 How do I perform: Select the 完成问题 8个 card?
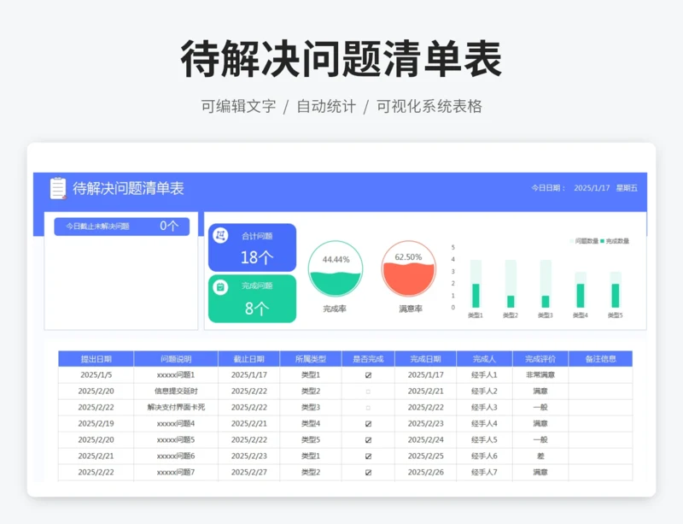click(252, 299)
